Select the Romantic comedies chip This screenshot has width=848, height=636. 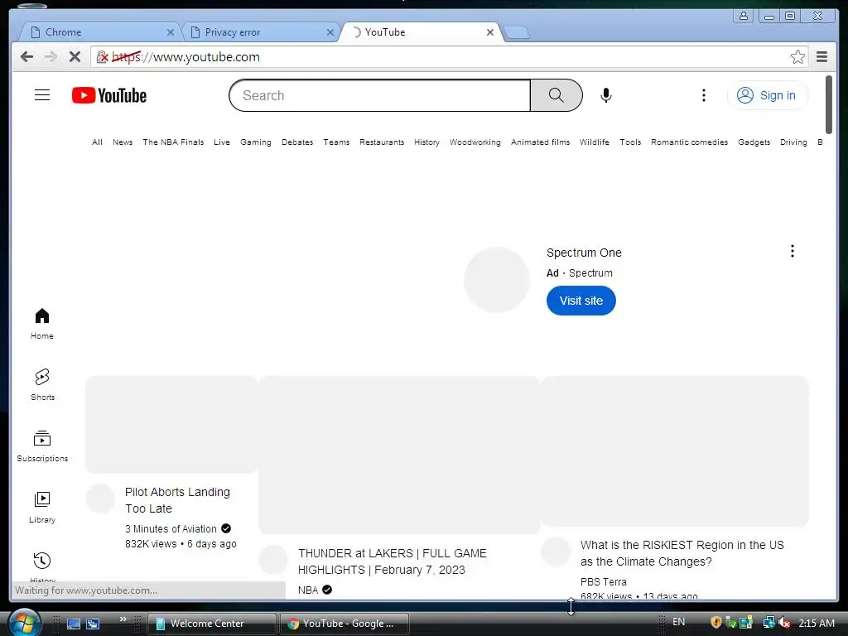pyautogui.click(x=690, y=142)
